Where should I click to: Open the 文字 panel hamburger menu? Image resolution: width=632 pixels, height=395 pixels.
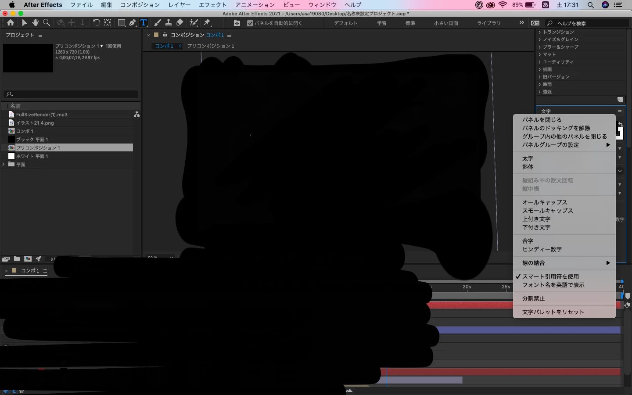(x=620, y=111)
